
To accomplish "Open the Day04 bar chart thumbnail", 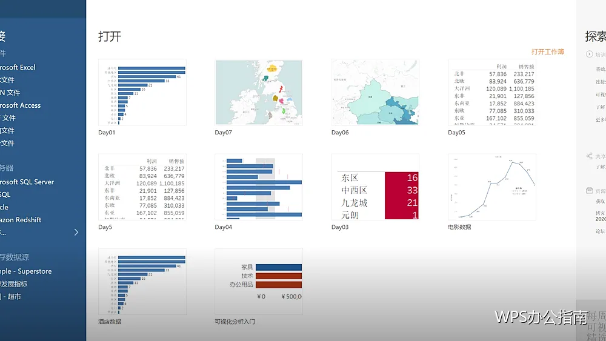I will 259,187.
